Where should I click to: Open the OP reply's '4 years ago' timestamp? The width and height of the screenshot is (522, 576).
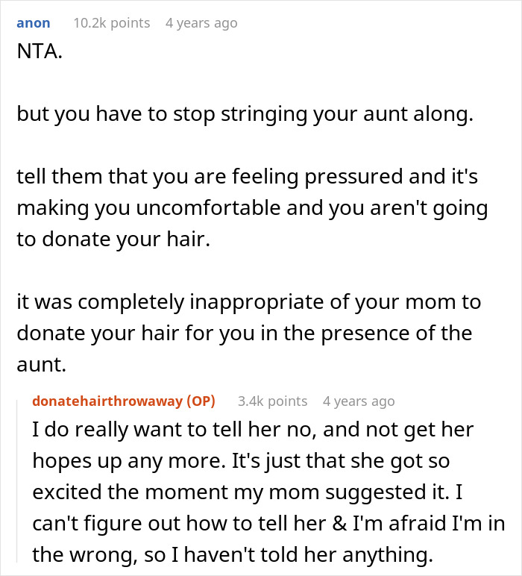click(359, 401)
